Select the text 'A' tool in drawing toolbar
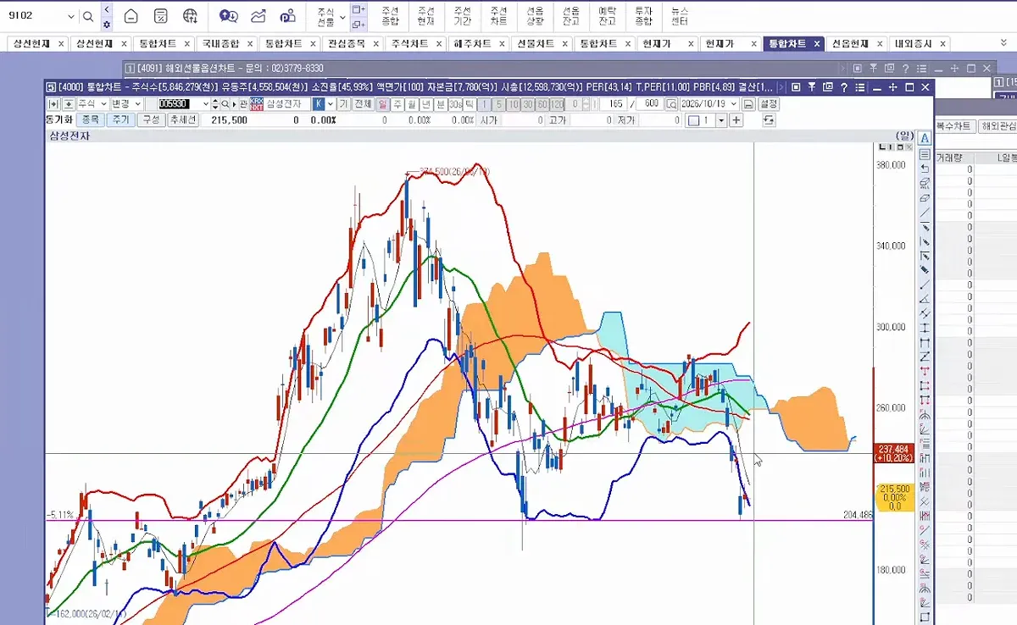Screen dimensions: 1017x625 click(x=925, y=139)
